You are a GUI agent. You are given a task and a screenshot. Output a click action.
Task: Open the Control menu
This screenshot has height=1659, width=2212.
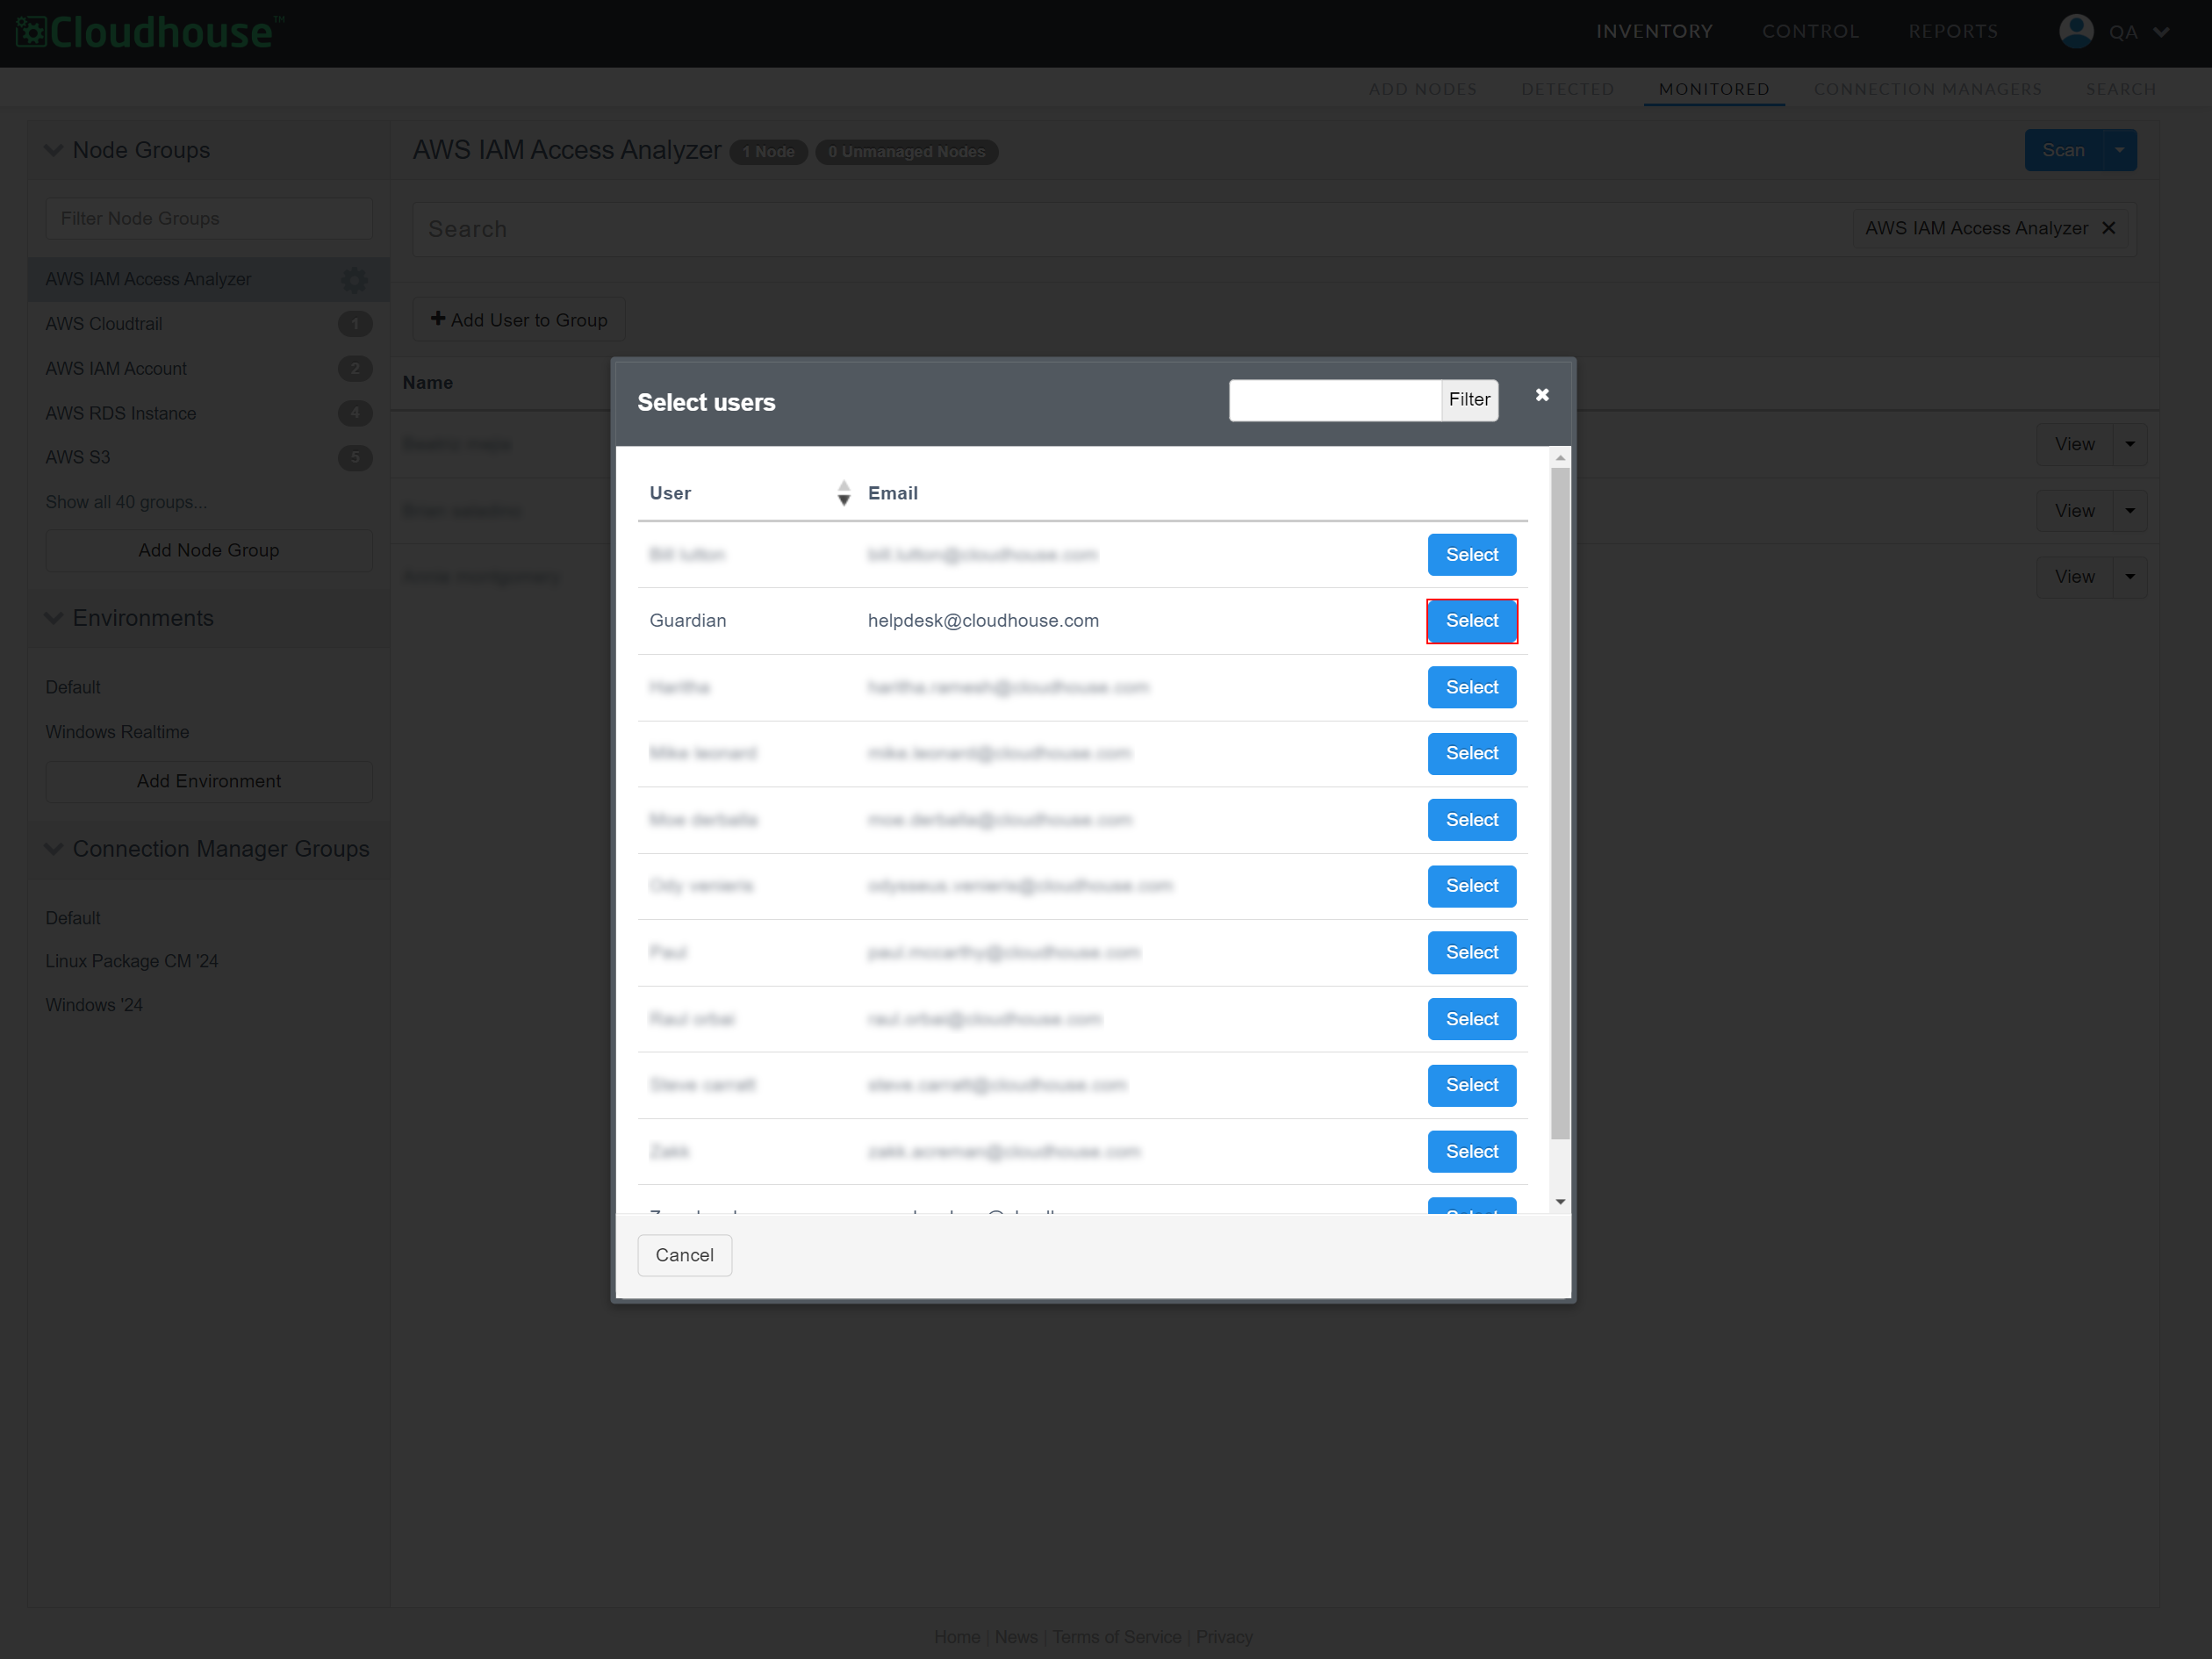(x=1810, y=31)
